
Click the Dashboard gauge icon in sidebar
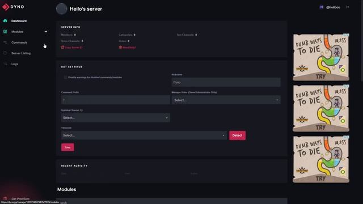(x=5, y=21)
